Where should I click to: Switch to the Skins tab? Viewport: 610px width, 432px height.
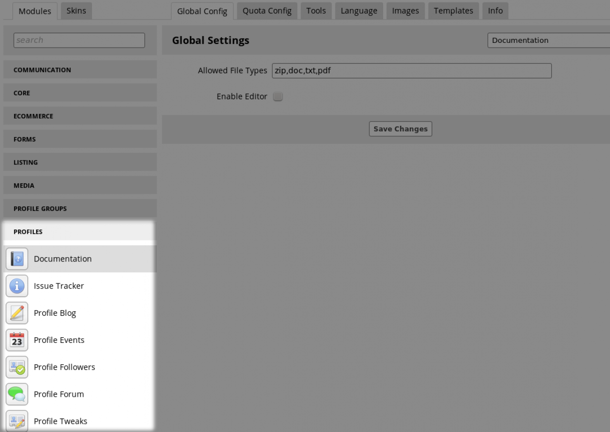[76, 10]
